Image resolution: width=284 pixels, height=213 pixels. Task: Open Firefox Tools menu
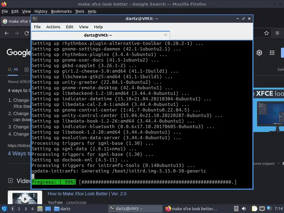pos(80,11)
